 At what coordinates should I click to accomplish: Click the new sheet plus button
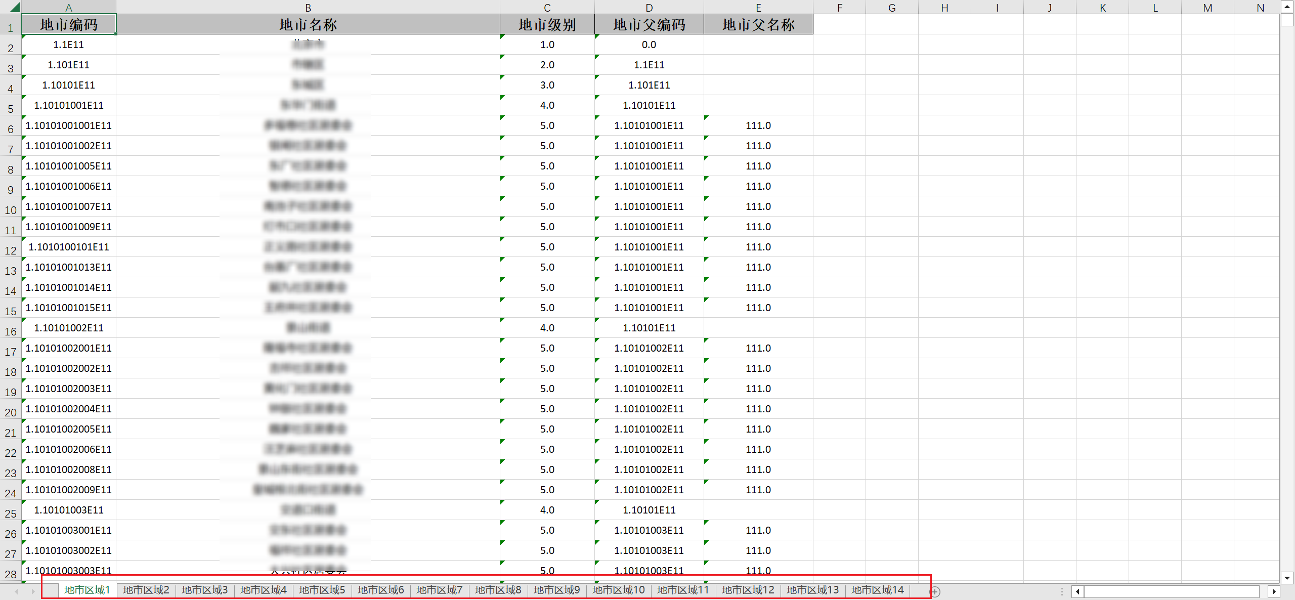[935, 591]
